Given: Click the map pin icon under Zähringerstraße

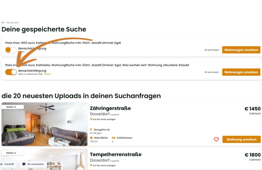Looking at the screenshot, I should 91,119.
